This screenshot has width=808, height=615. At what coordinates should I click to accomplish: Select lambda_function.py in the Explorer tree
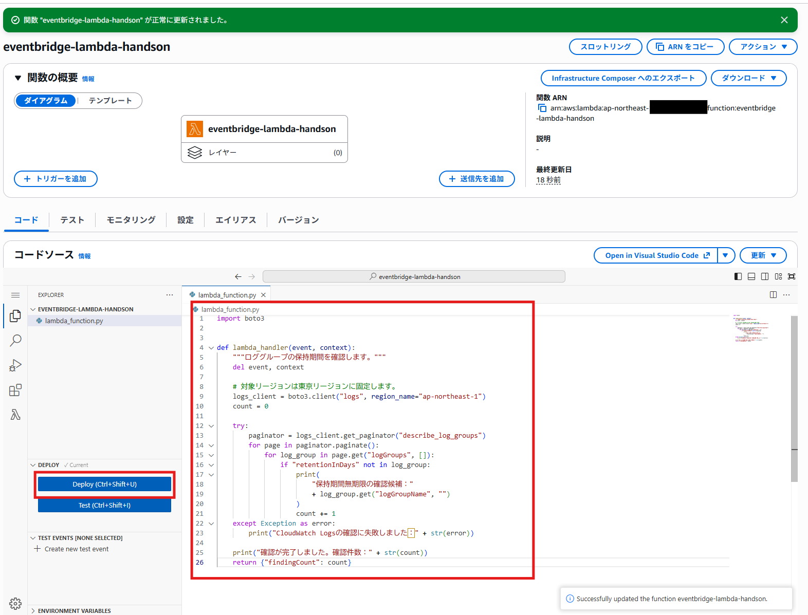[x=105, y=321]
